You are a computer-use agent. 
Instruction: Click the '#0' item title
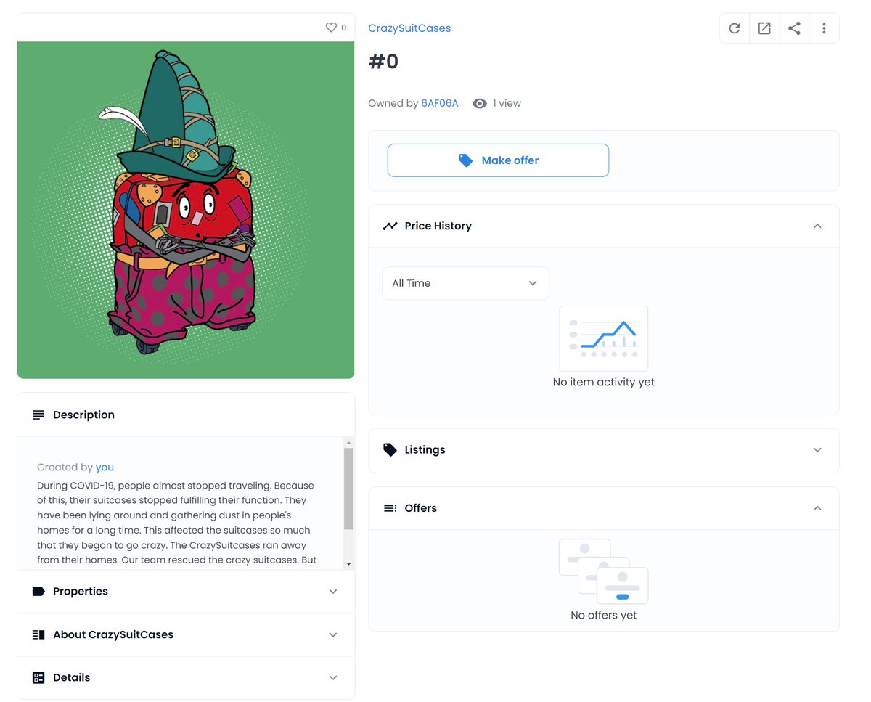click(x=383, y=62)
